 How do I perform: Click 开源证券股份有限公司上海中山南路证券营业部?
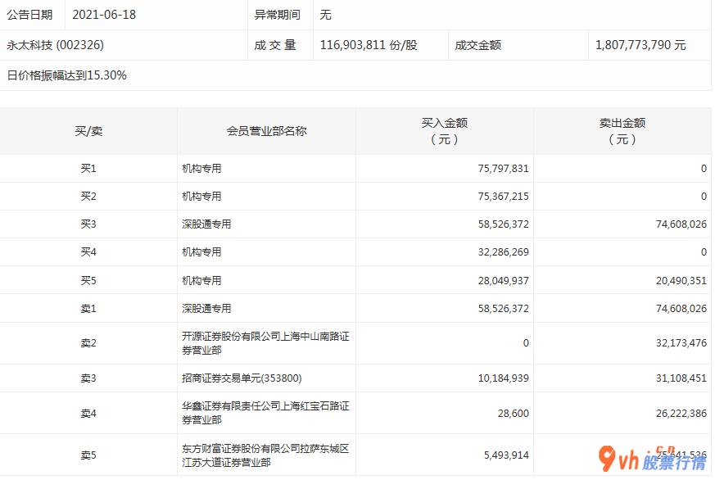265,342
